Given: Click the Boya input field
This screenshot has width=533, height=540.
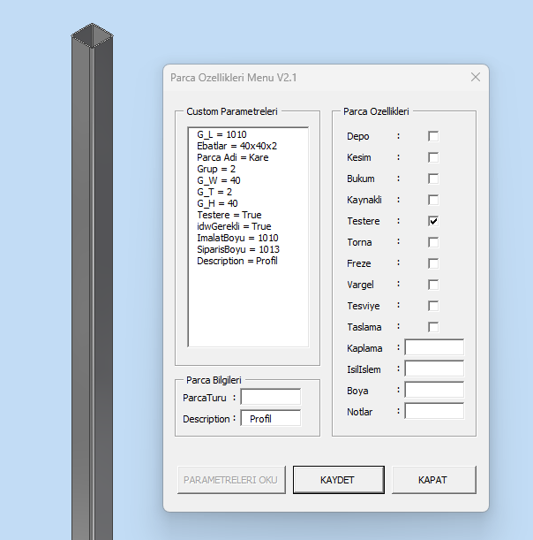Looking at the screenshot, I should (434, 390).
